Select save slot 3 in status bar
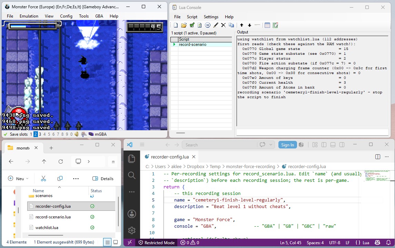 [x=40, y=134]
